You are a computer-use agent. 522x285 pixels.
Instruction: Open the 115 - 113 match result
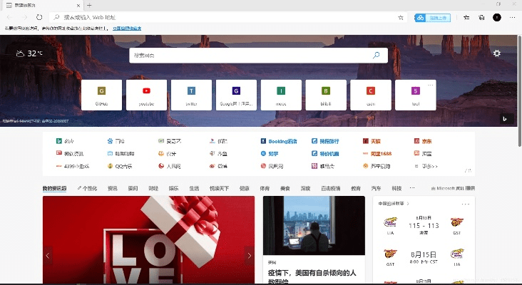pyautogui.click(x=424, y=225)
